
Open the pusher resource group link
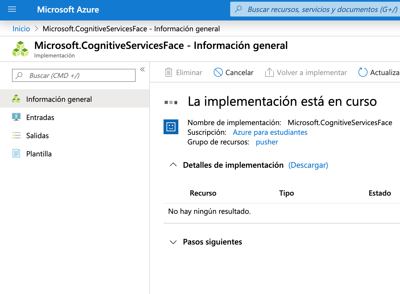(267, 142)
